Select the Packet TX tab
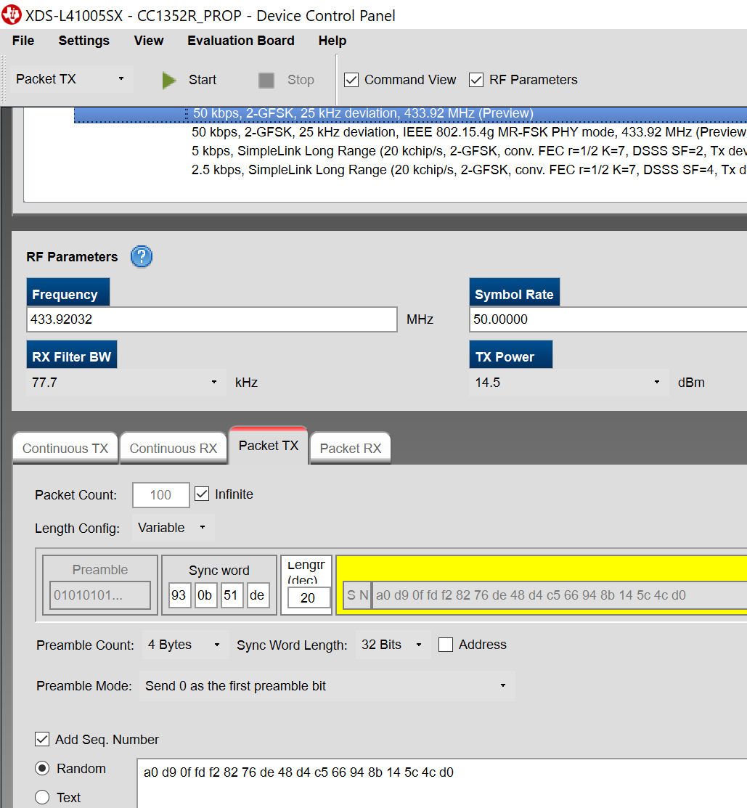The image size is (747, 808). 269,446
